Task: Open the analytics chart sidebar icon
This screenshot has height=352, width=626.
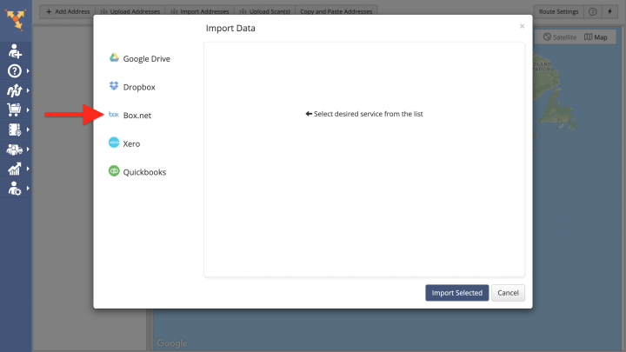Action: [15, 169]
